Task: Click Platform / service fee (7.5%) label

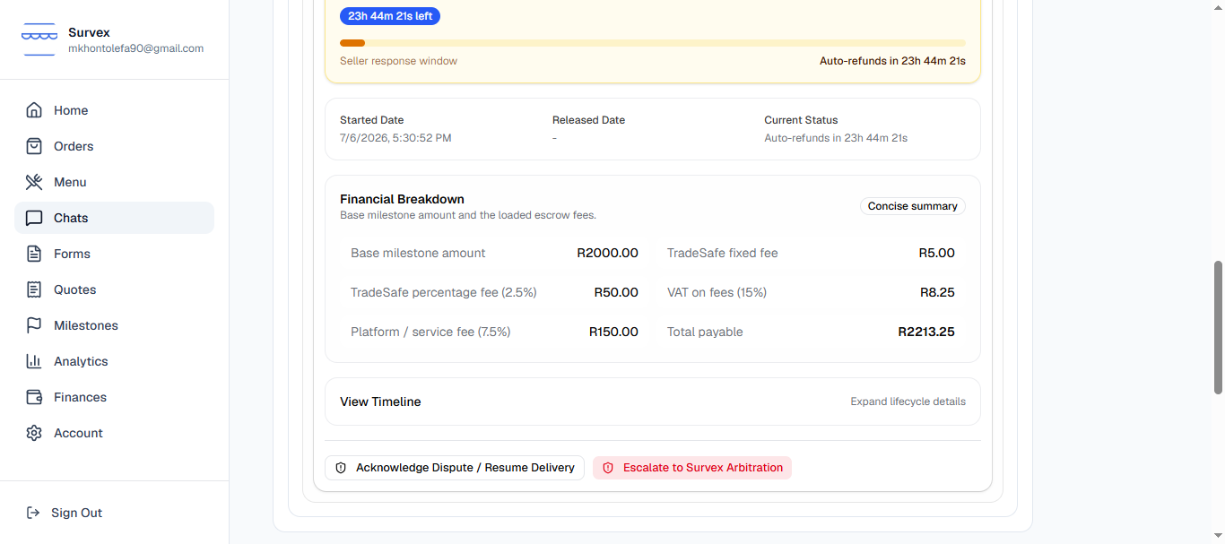Action: 430,332
